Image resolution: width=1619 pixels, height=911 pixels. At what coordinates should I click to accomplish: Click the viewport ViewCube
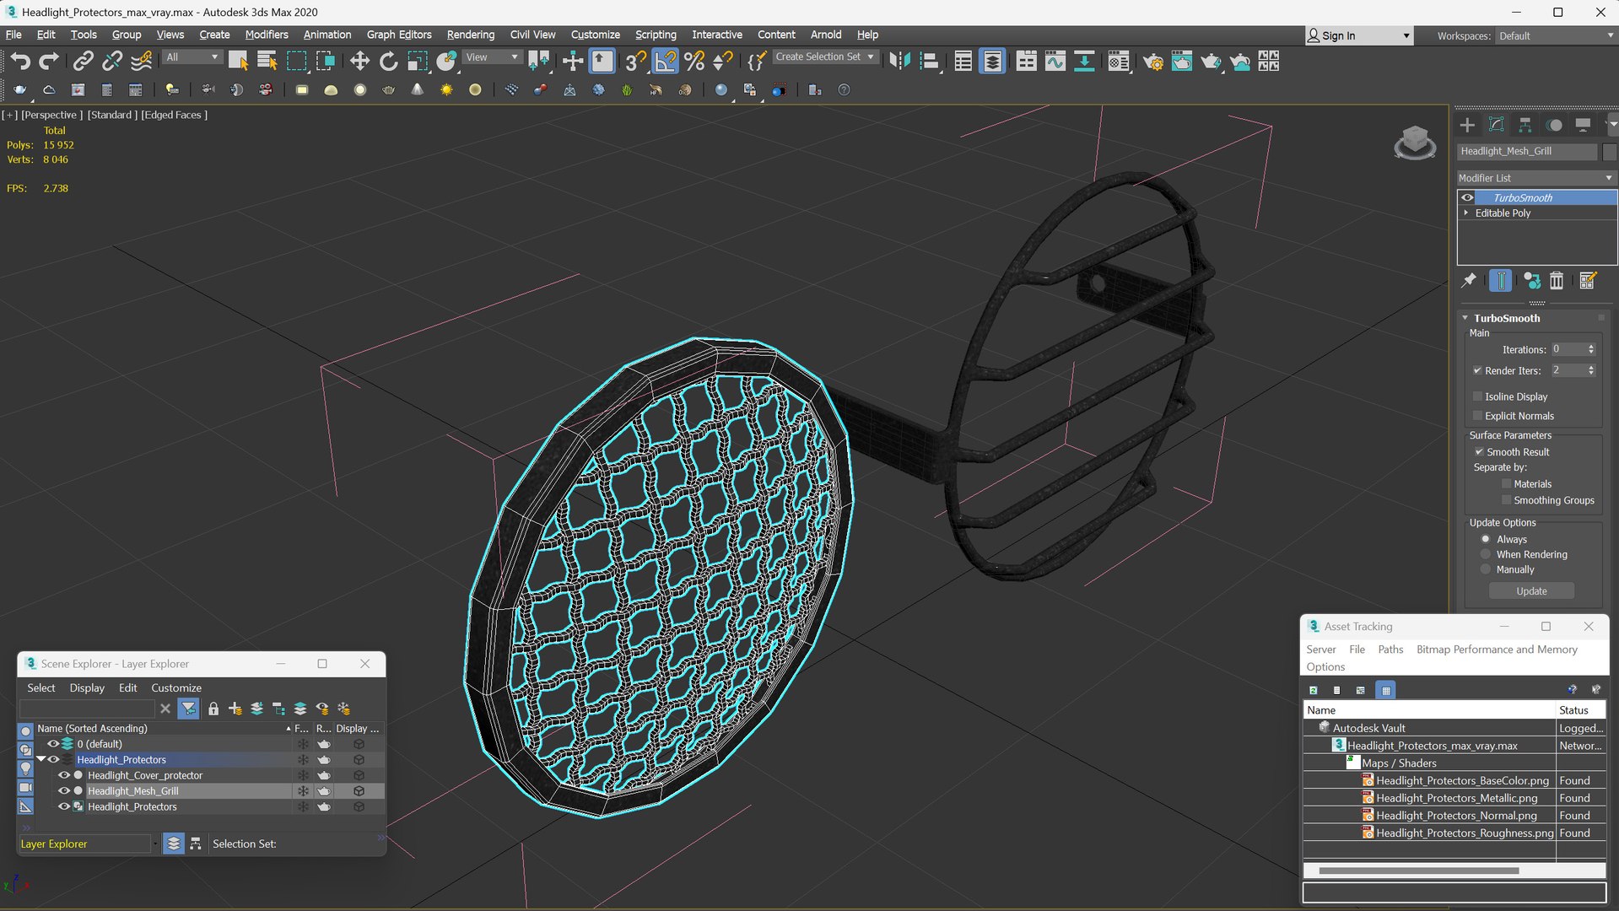1415,143
